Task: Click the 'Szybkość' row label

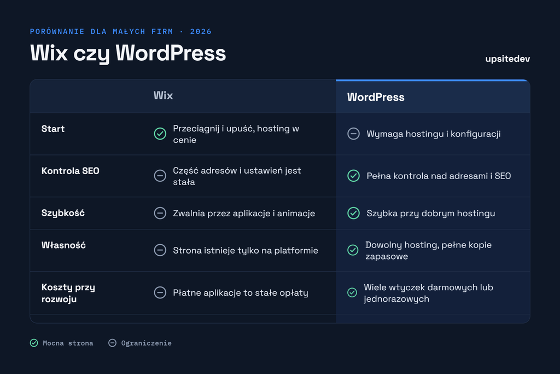Action: click(x=63, y=213)
